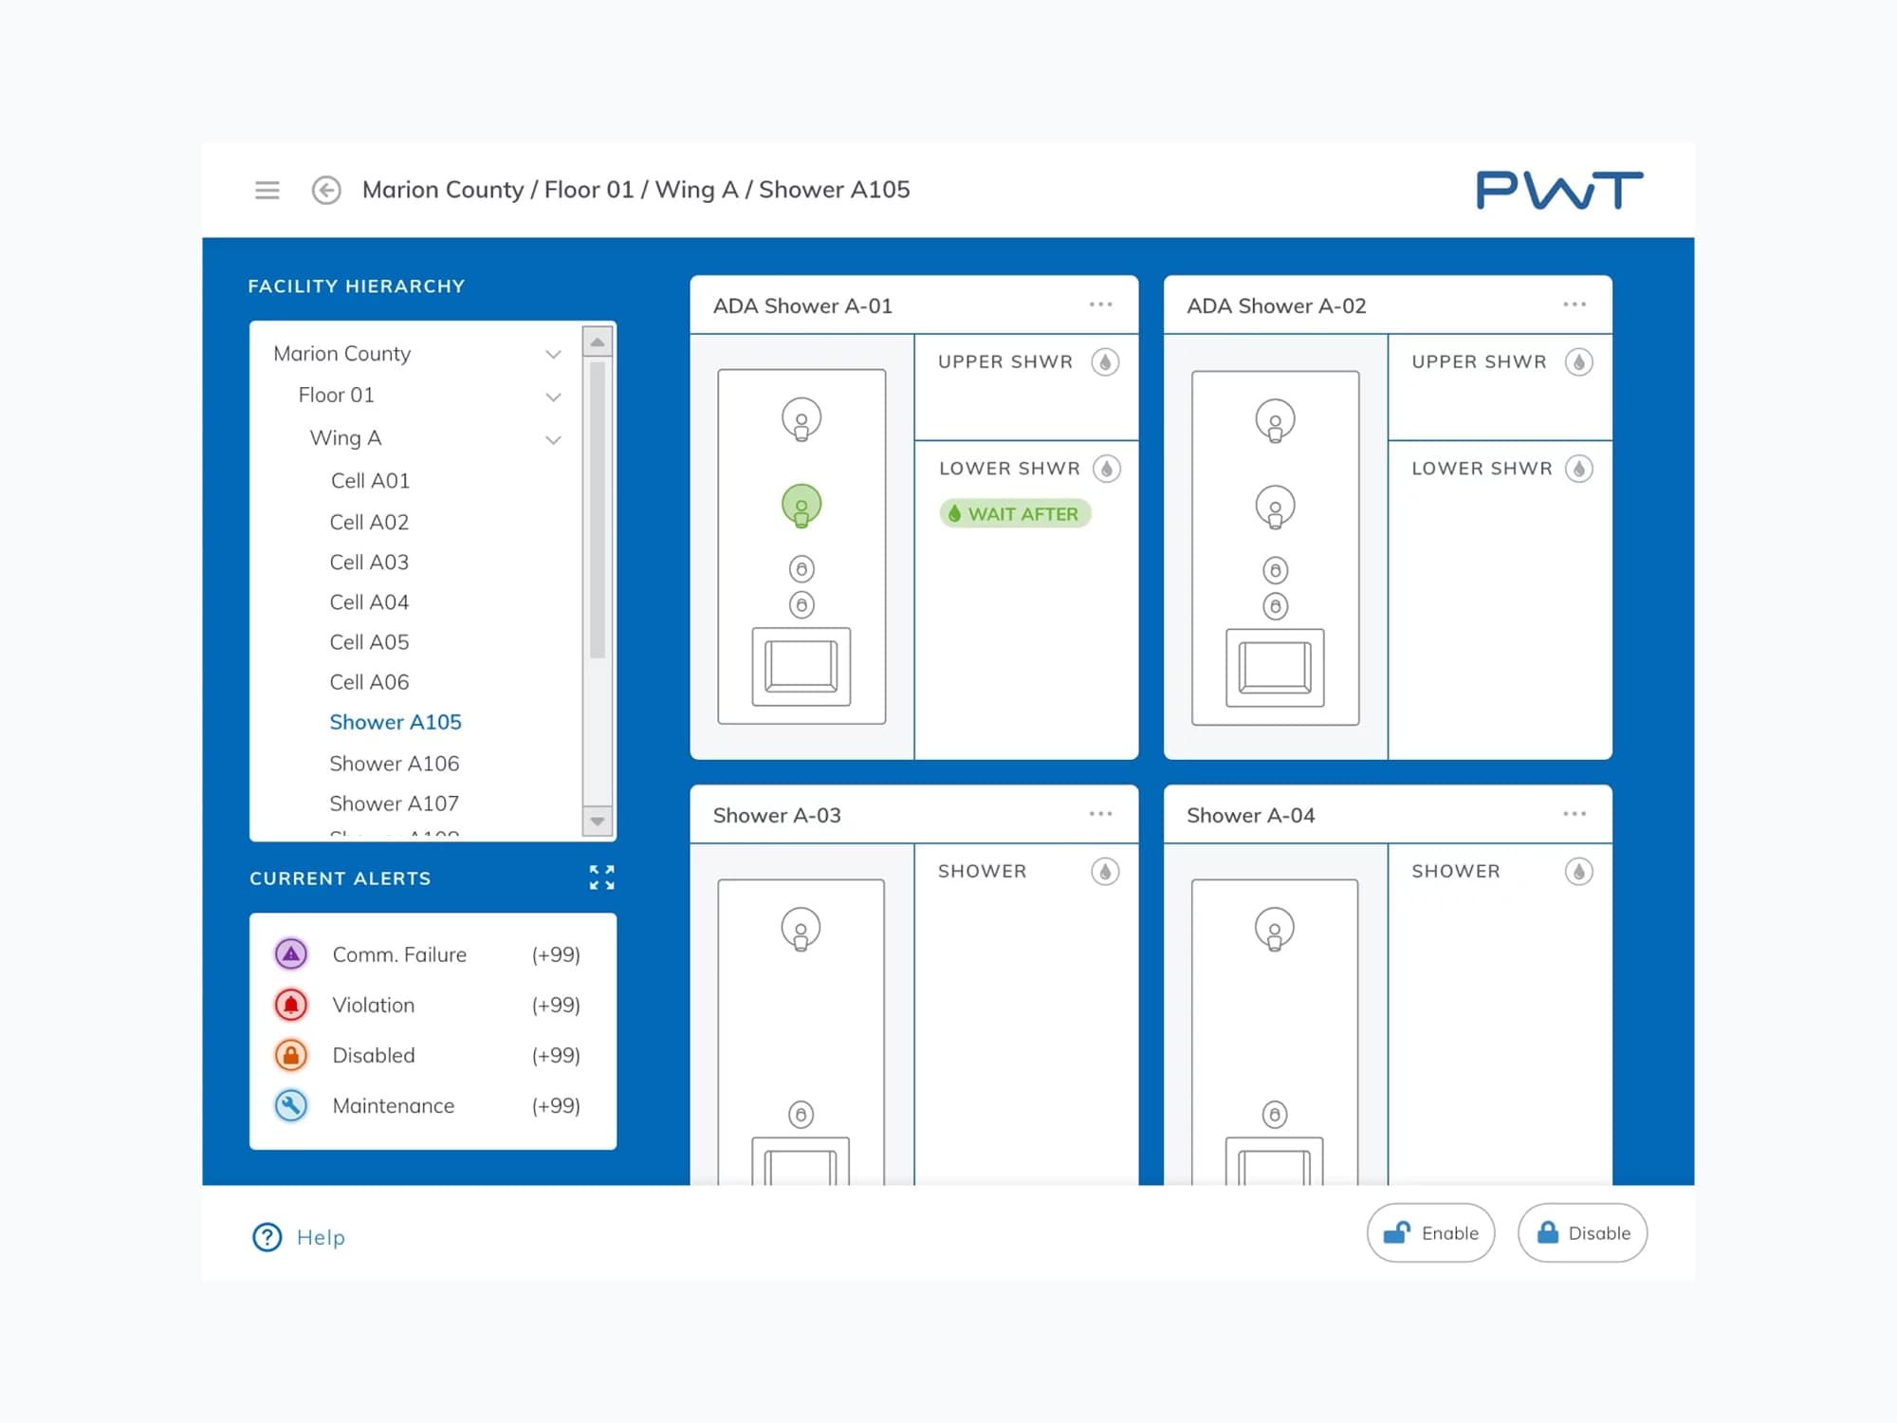The width and height of the screenshot is (1897, 1423).
Task: Click the Comm. Failure alert icon
Action: click(291, 954)
